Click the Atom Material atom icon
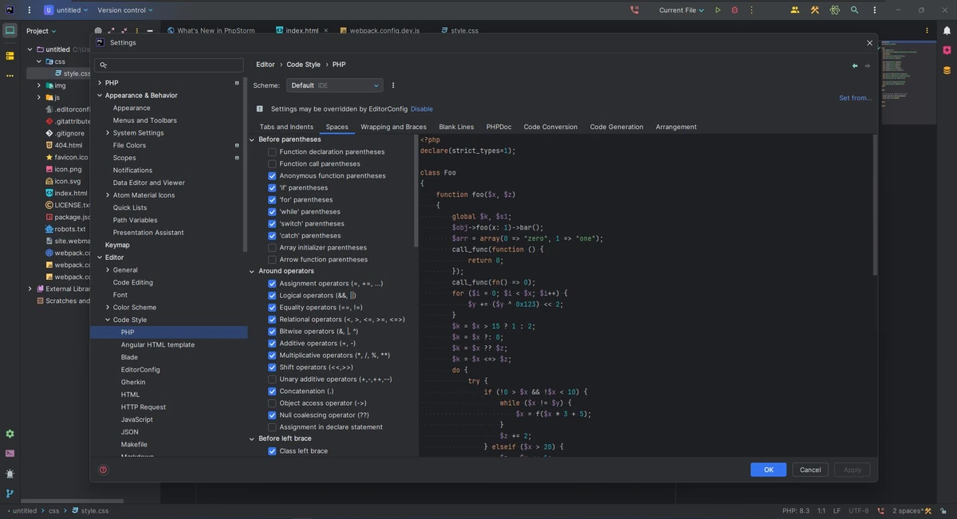Screen dimensions: 957x519 tap(835, 10)
